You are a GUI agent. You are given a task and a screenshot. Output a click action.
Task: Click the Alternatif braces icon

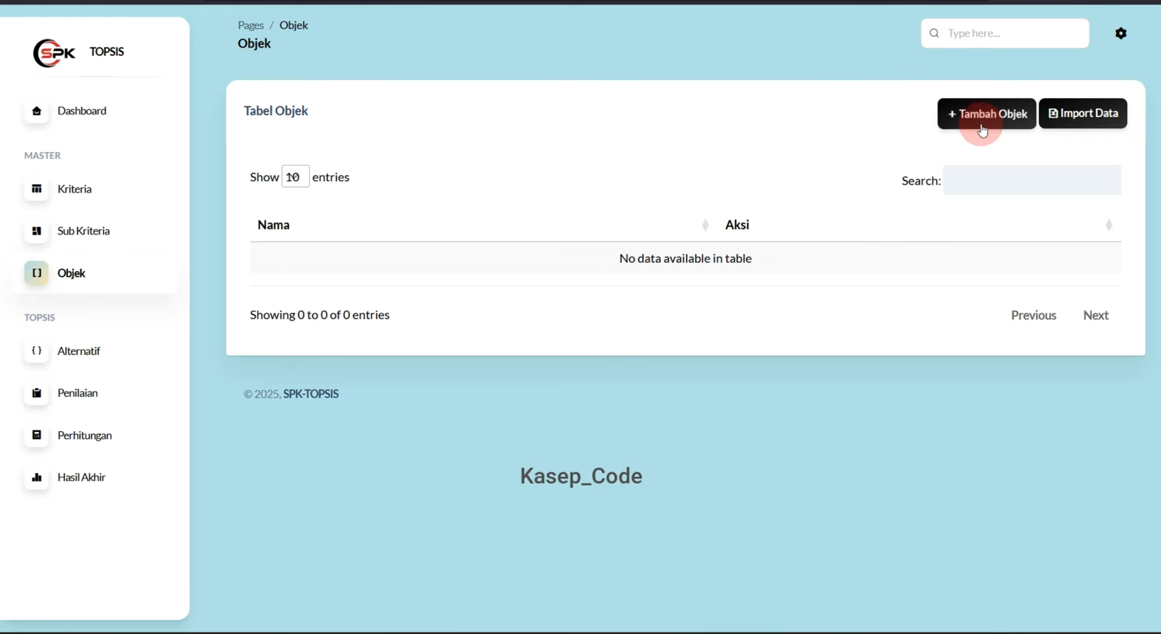click(x=36, y=350)
